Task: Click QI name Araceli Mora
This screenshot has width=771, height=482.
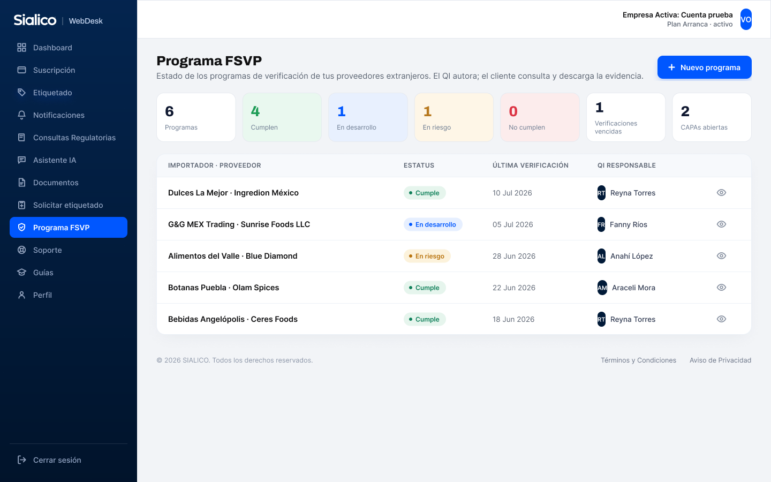Action: point(633,288)
